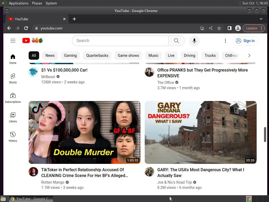This screenshot has height=202, width=269.
Task: Select the Game shows filter chip
Action: pyautogui.click(x=128, y=55)
